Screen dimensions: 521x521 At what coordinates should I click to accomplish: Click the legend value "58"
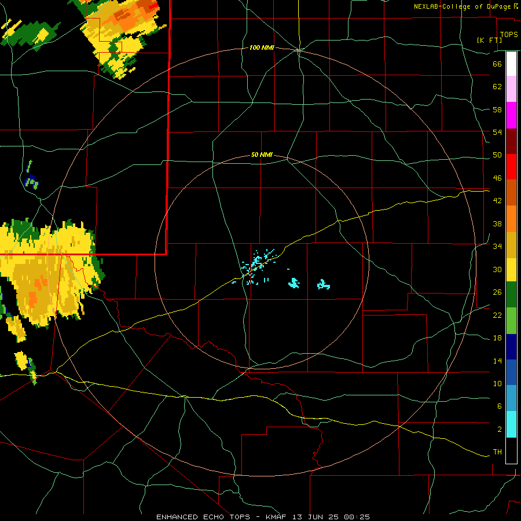pos(497,109)
